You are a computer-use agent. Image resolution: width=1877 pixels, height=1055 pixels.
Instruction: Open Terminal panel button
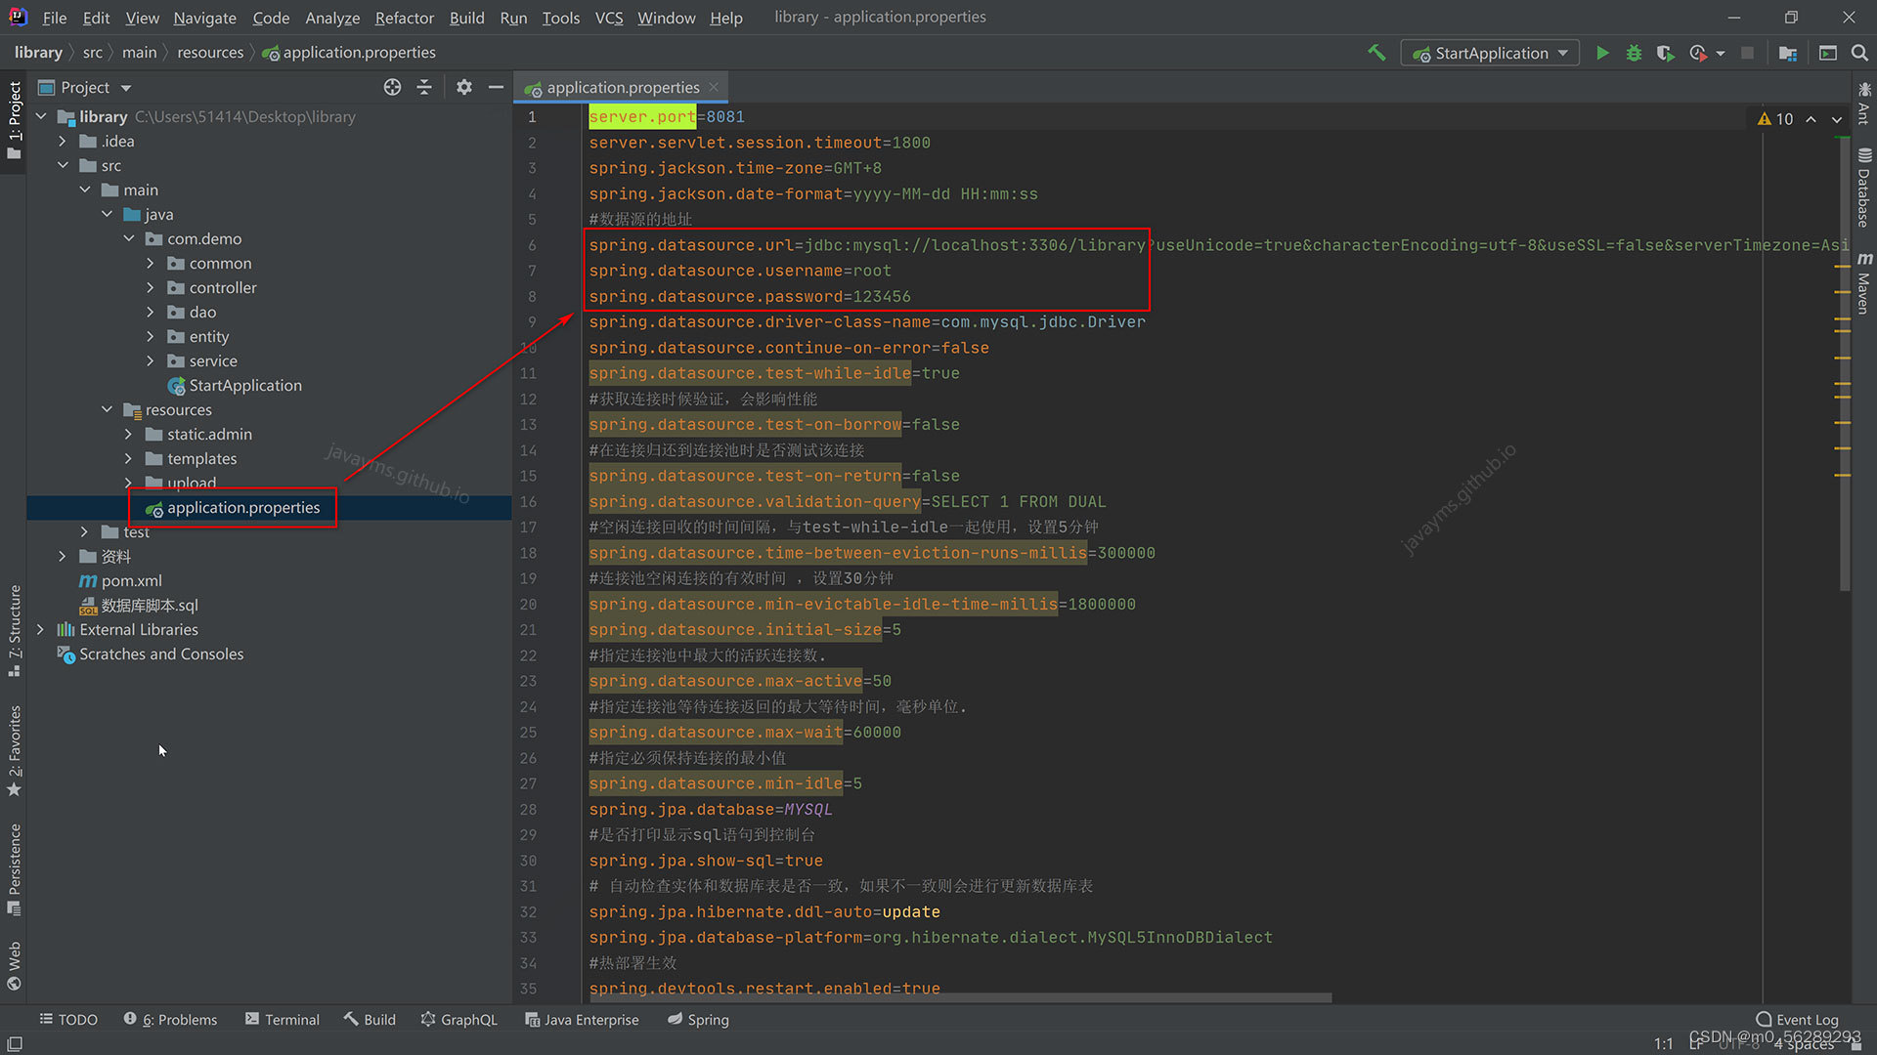pyautogui.click(x=291, y=1019)
